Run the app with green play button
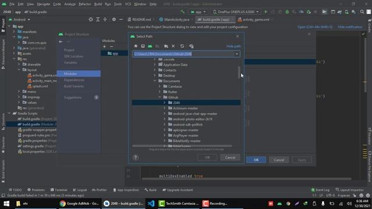The height and width of the screenshot is (209, 372). click(266, 12)
